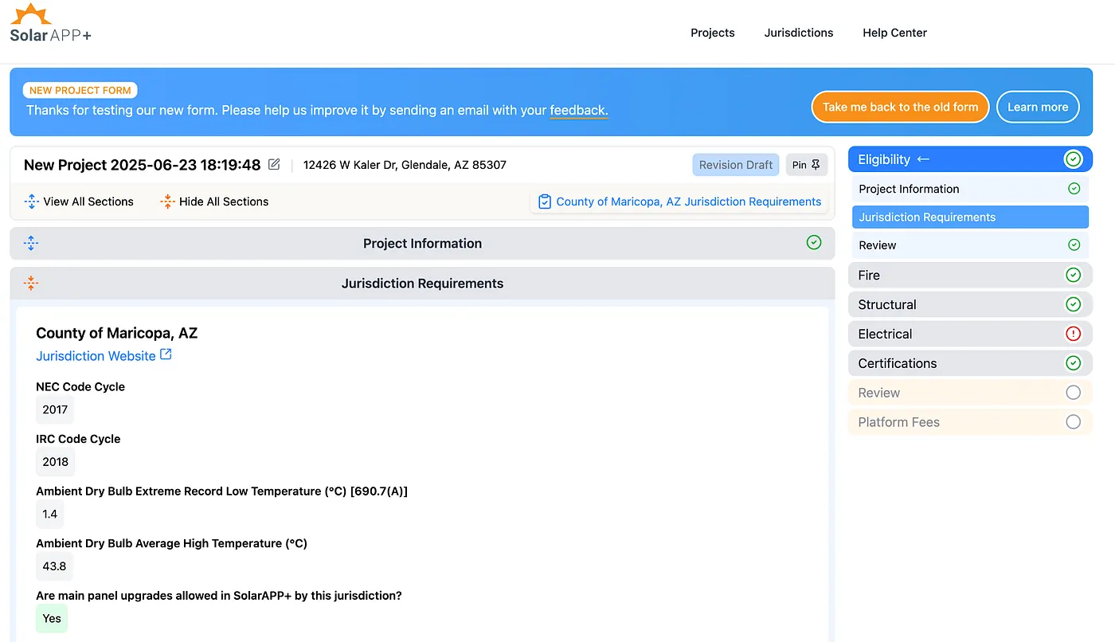Screen dimensions: 1115x642
Task: Click View All Sections
Action: (79, 202)
